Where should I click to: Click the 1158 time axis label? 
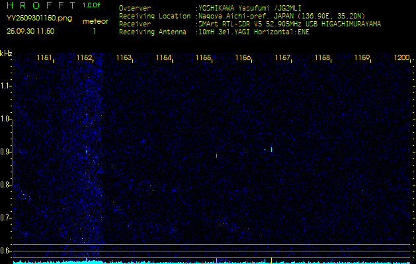click(323, 57)
